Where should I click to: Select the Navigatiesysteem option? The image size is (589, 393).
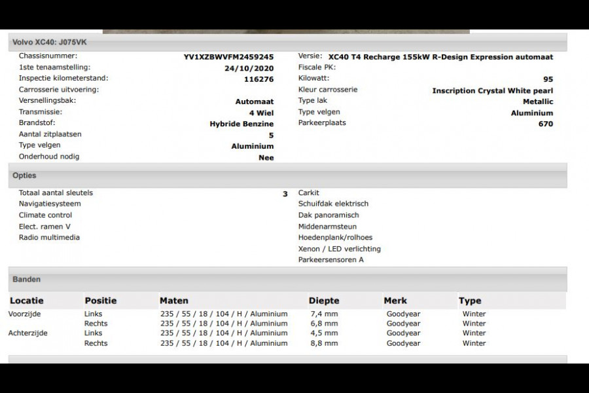[x=50, y=203]
